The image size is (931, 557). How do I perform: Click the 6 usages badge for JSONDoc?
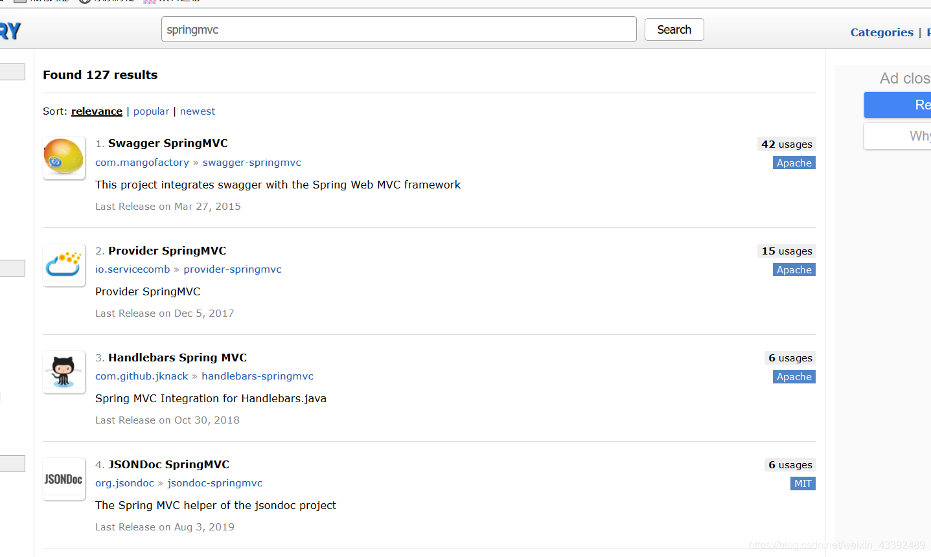coord(790,464)
